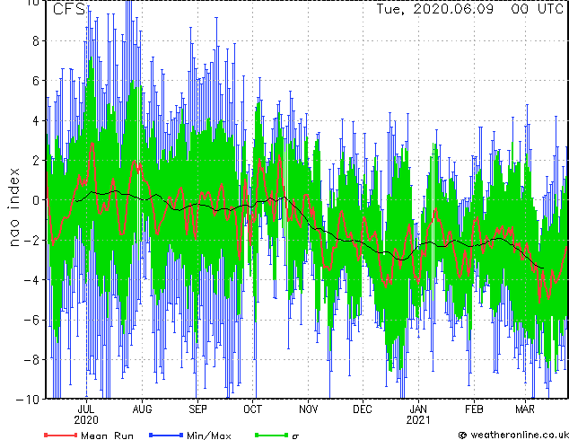Click the y-axis value -8

(x=31, y=360)
